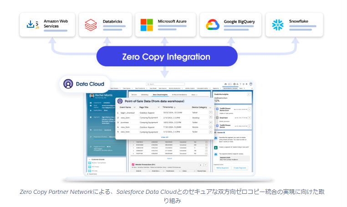Click the Data Cloud badge icon

[68, 84]
